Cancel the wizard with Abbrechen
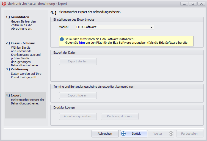Viewport: 207px width, 141px height. [105, 134]
